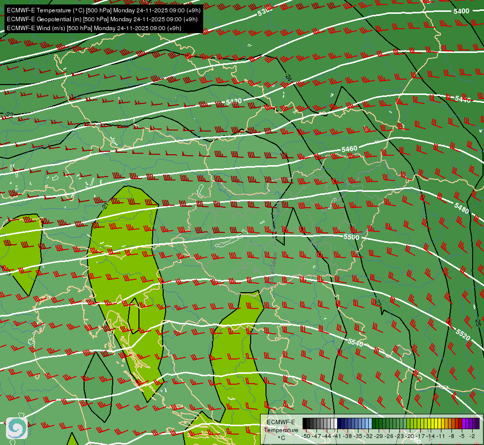Click the 5540 geopotential contour label
This screenshot has width=484, height=445.
coord(355,343)
